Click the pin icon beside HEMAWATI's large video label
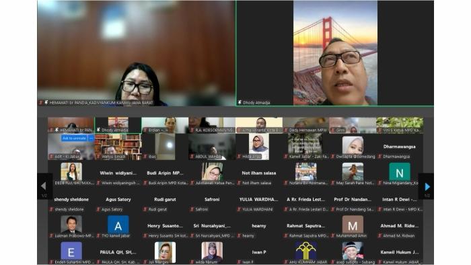This screenshot has height=265, width=471. [46, 102]
